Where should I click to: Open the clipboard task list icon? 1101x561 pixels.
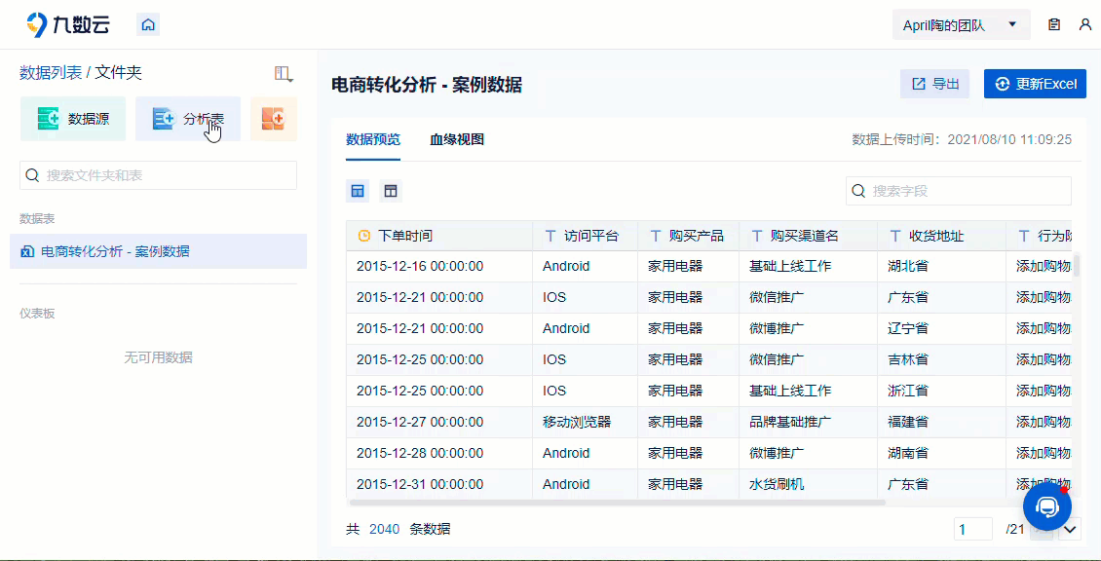point(1054,24)
